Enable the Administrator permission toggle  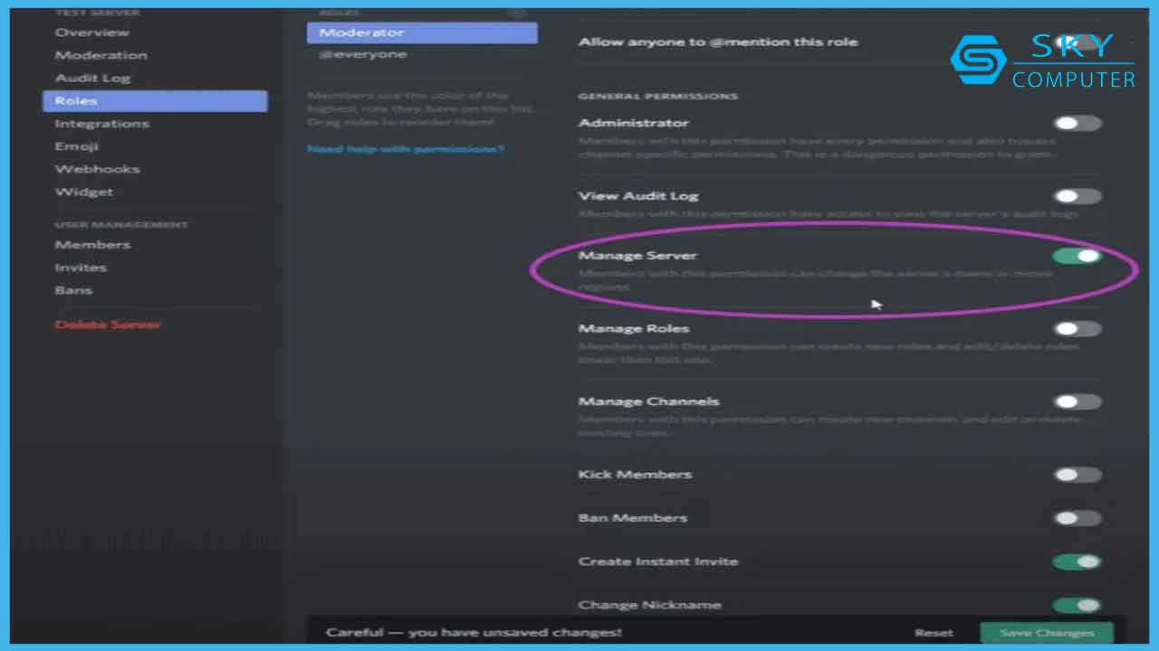(x=1078, y=123)
